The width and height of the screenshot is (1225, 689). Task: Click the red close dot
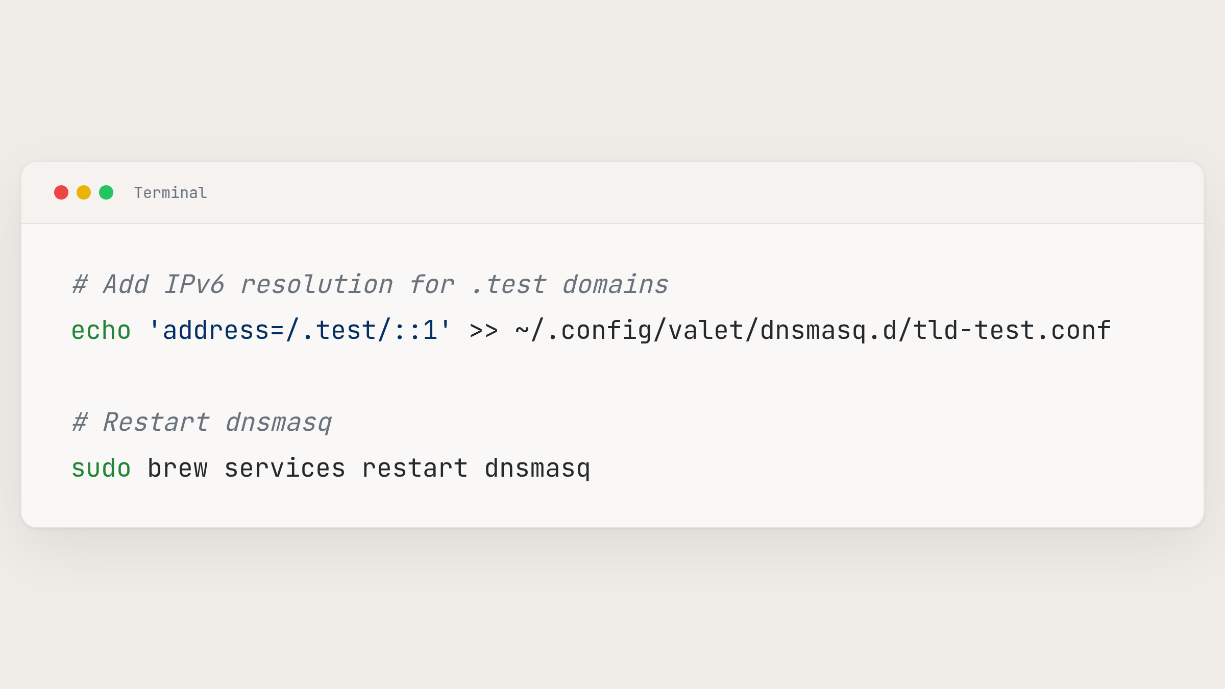click(x=61, y=192)
